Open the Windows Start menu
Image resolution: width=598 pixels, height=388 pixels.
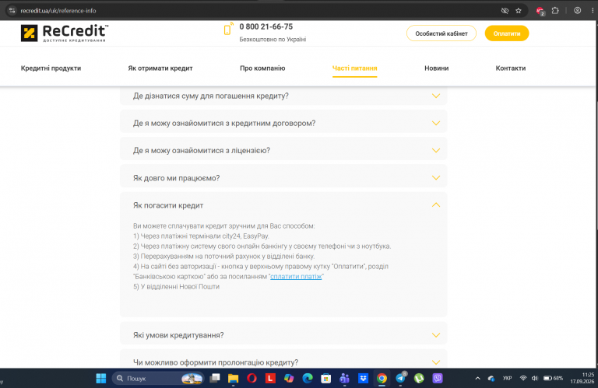pos(101,378)
